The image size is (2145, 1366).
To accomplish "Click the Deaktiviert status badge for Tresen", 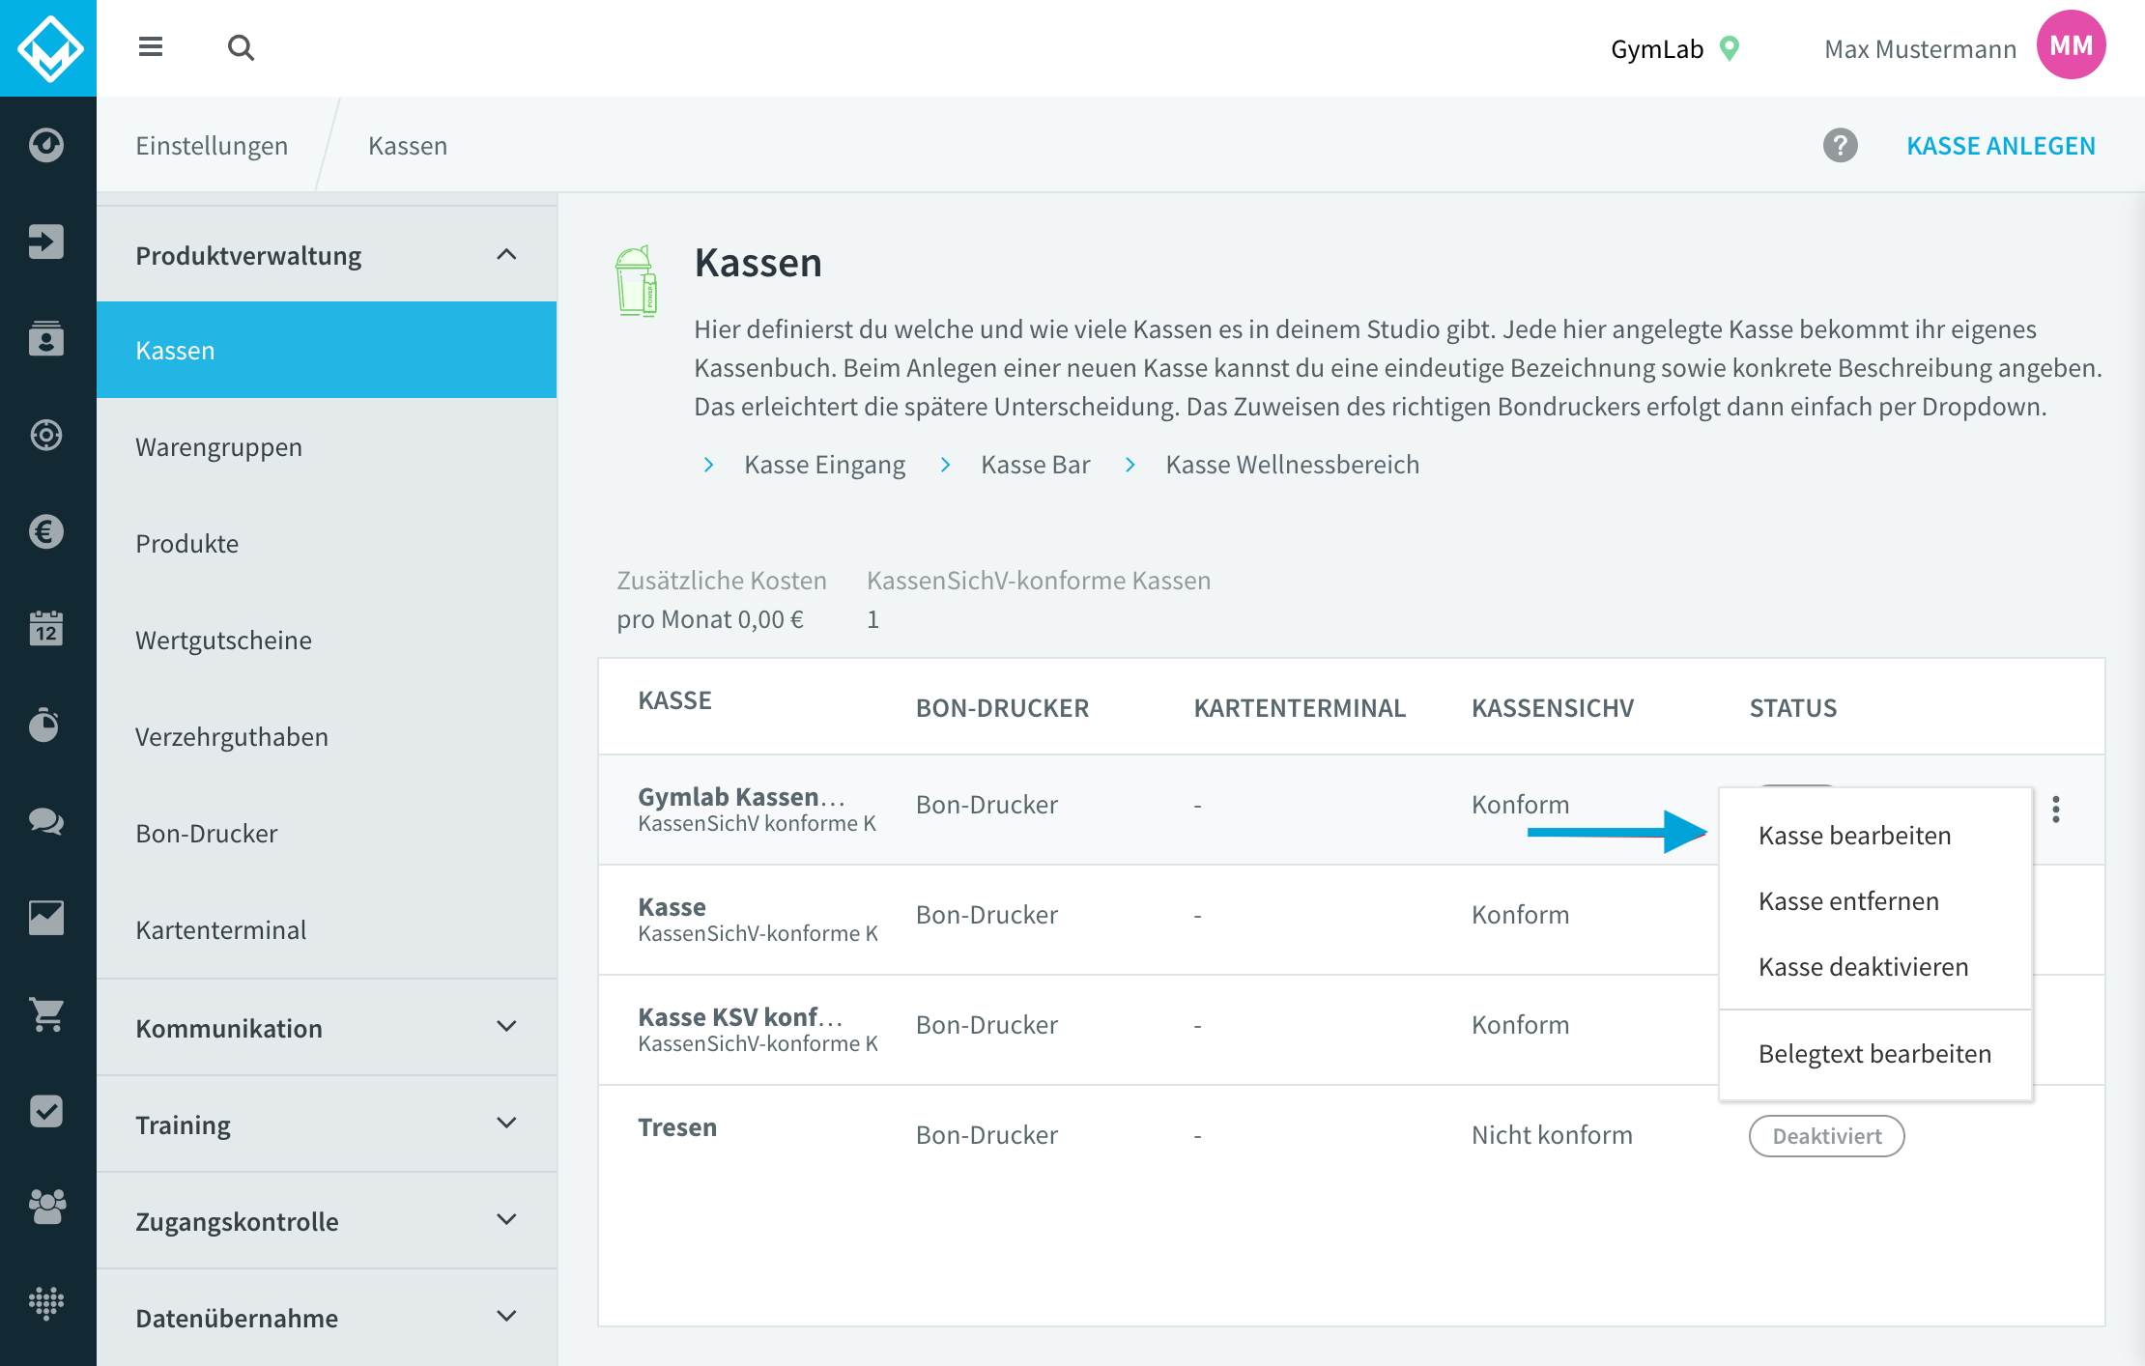I will point(1826,1136).
